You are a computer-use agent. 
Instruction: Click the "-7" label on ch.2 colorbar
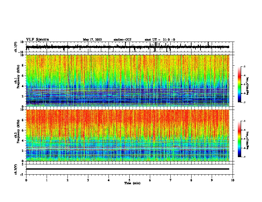[244, 157]
